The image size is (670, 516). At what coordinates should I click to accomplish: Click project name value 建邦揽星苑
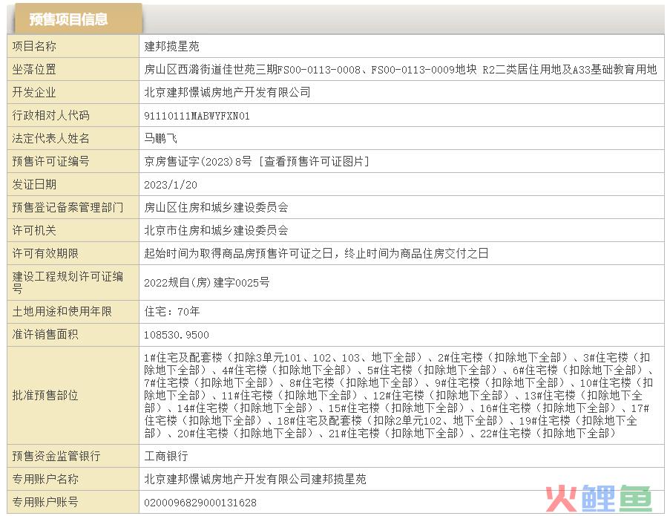(x=172, y=46)
